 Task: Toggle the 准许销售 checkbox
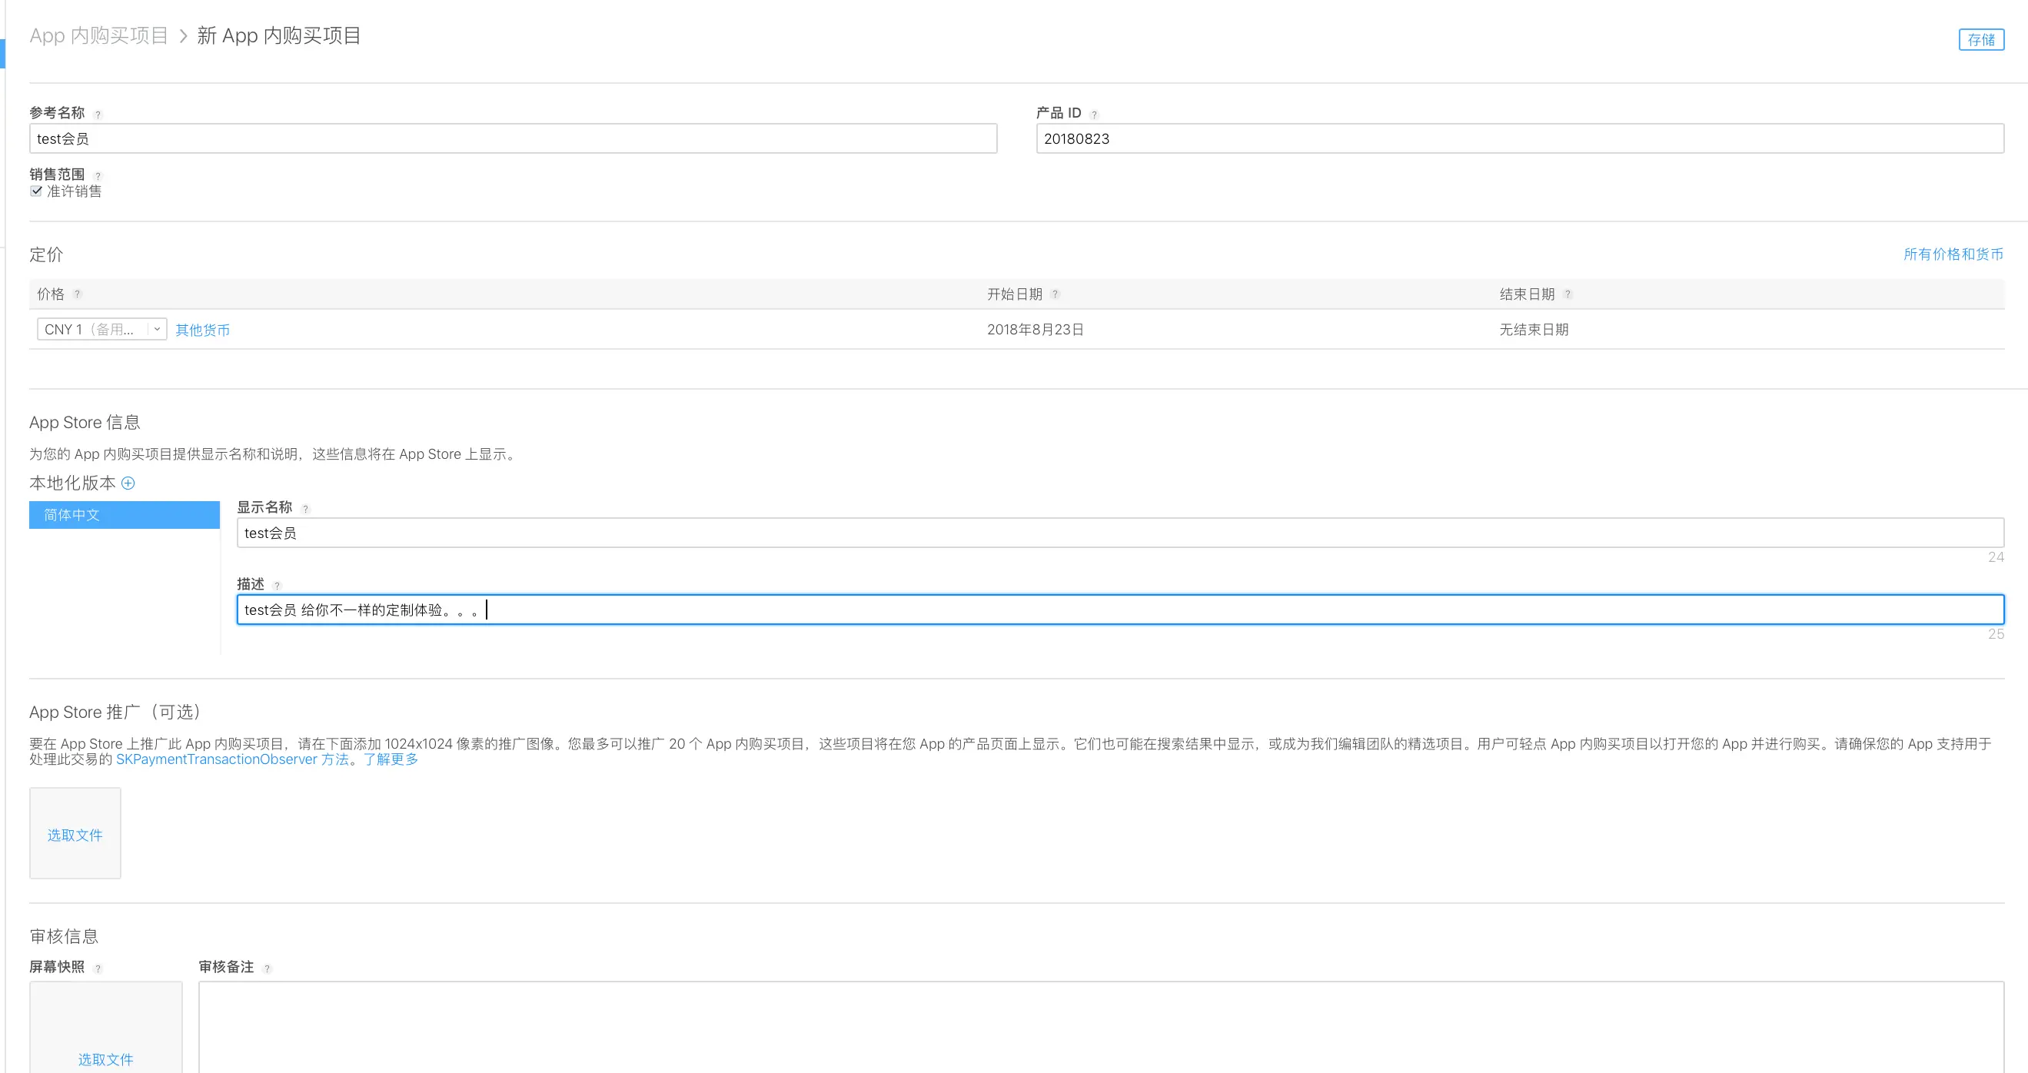click(36, 191)
